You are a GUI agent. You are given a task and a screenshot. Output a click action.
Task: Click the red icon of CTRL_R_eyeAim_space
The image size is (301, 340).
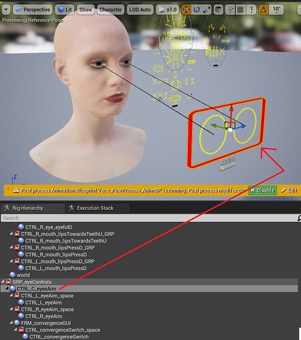(x=17, y=309)
